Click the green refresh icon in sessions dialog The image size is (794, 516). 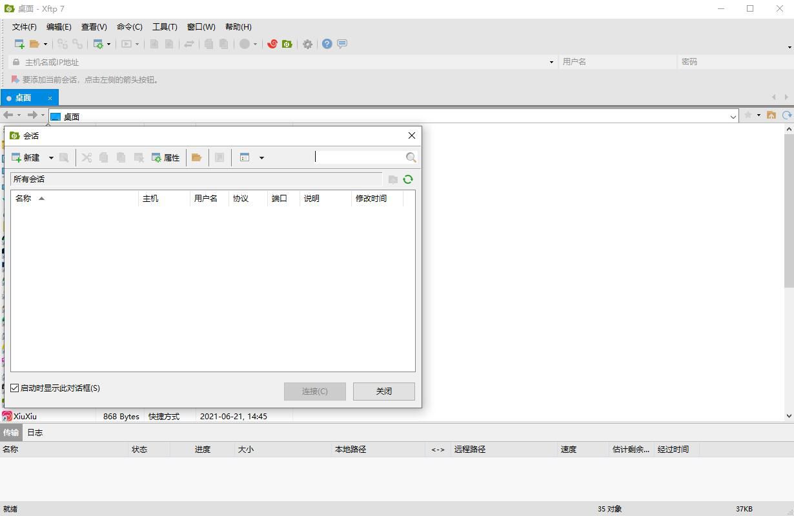click(408, 179)
